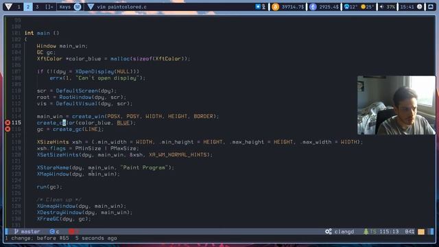Click XFreeGC(dpy, gc) line

coord(64,219)
